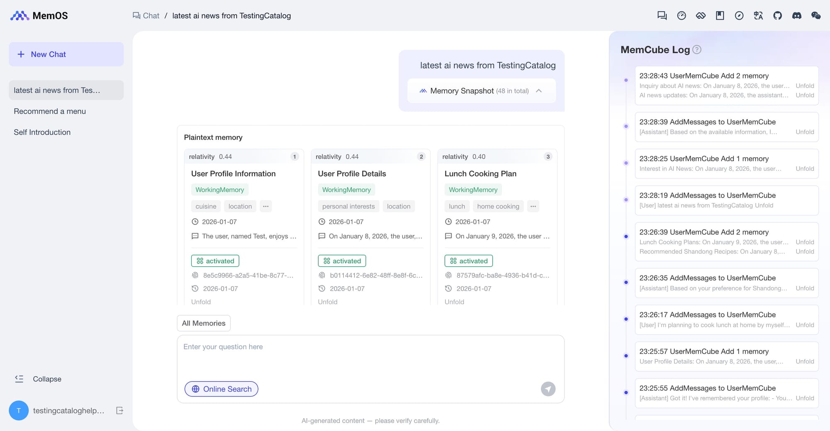This screenshot has width=830, height=431.
Task: Toggle activated on User Profile Information card
Action: point(215,261)
